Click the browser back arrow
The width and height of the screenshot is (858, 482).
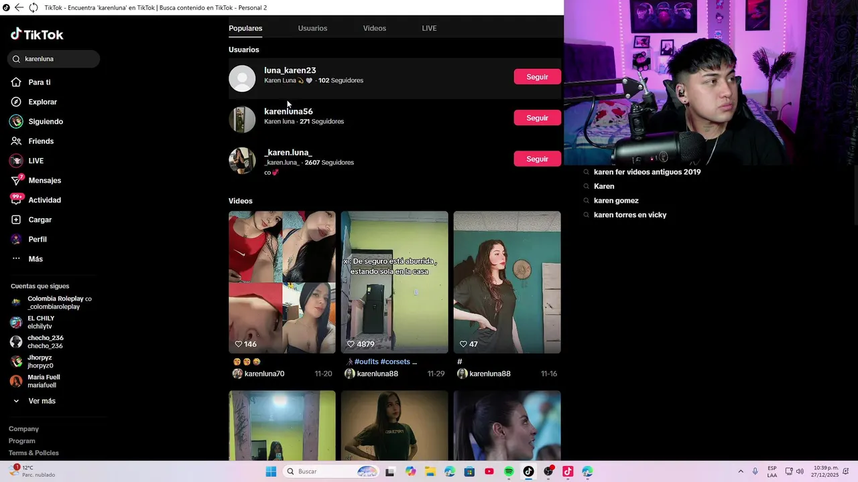coord(19,7)
